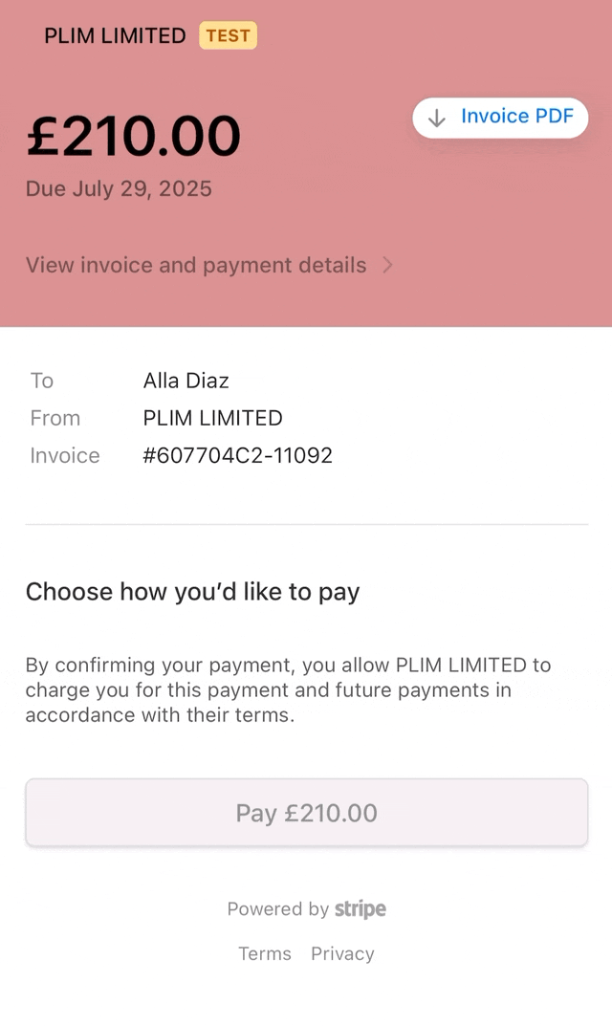Click the Choose how you'd like to pay heading

click(192, 592)
